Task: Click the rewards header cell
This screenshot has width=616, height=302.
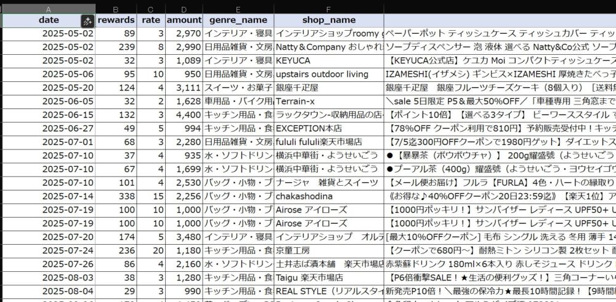Action: coord(116,20)
